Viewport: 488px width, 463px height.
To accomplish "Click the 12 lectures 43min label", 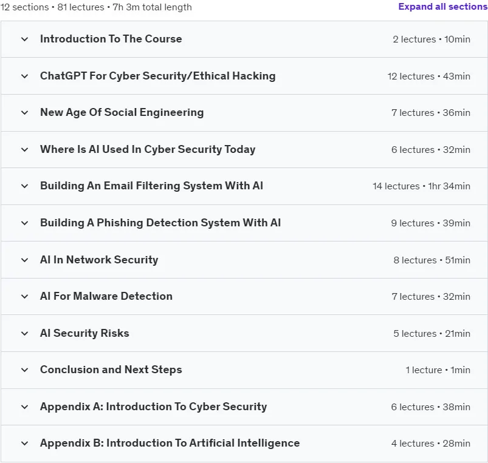I will [429, 76].
